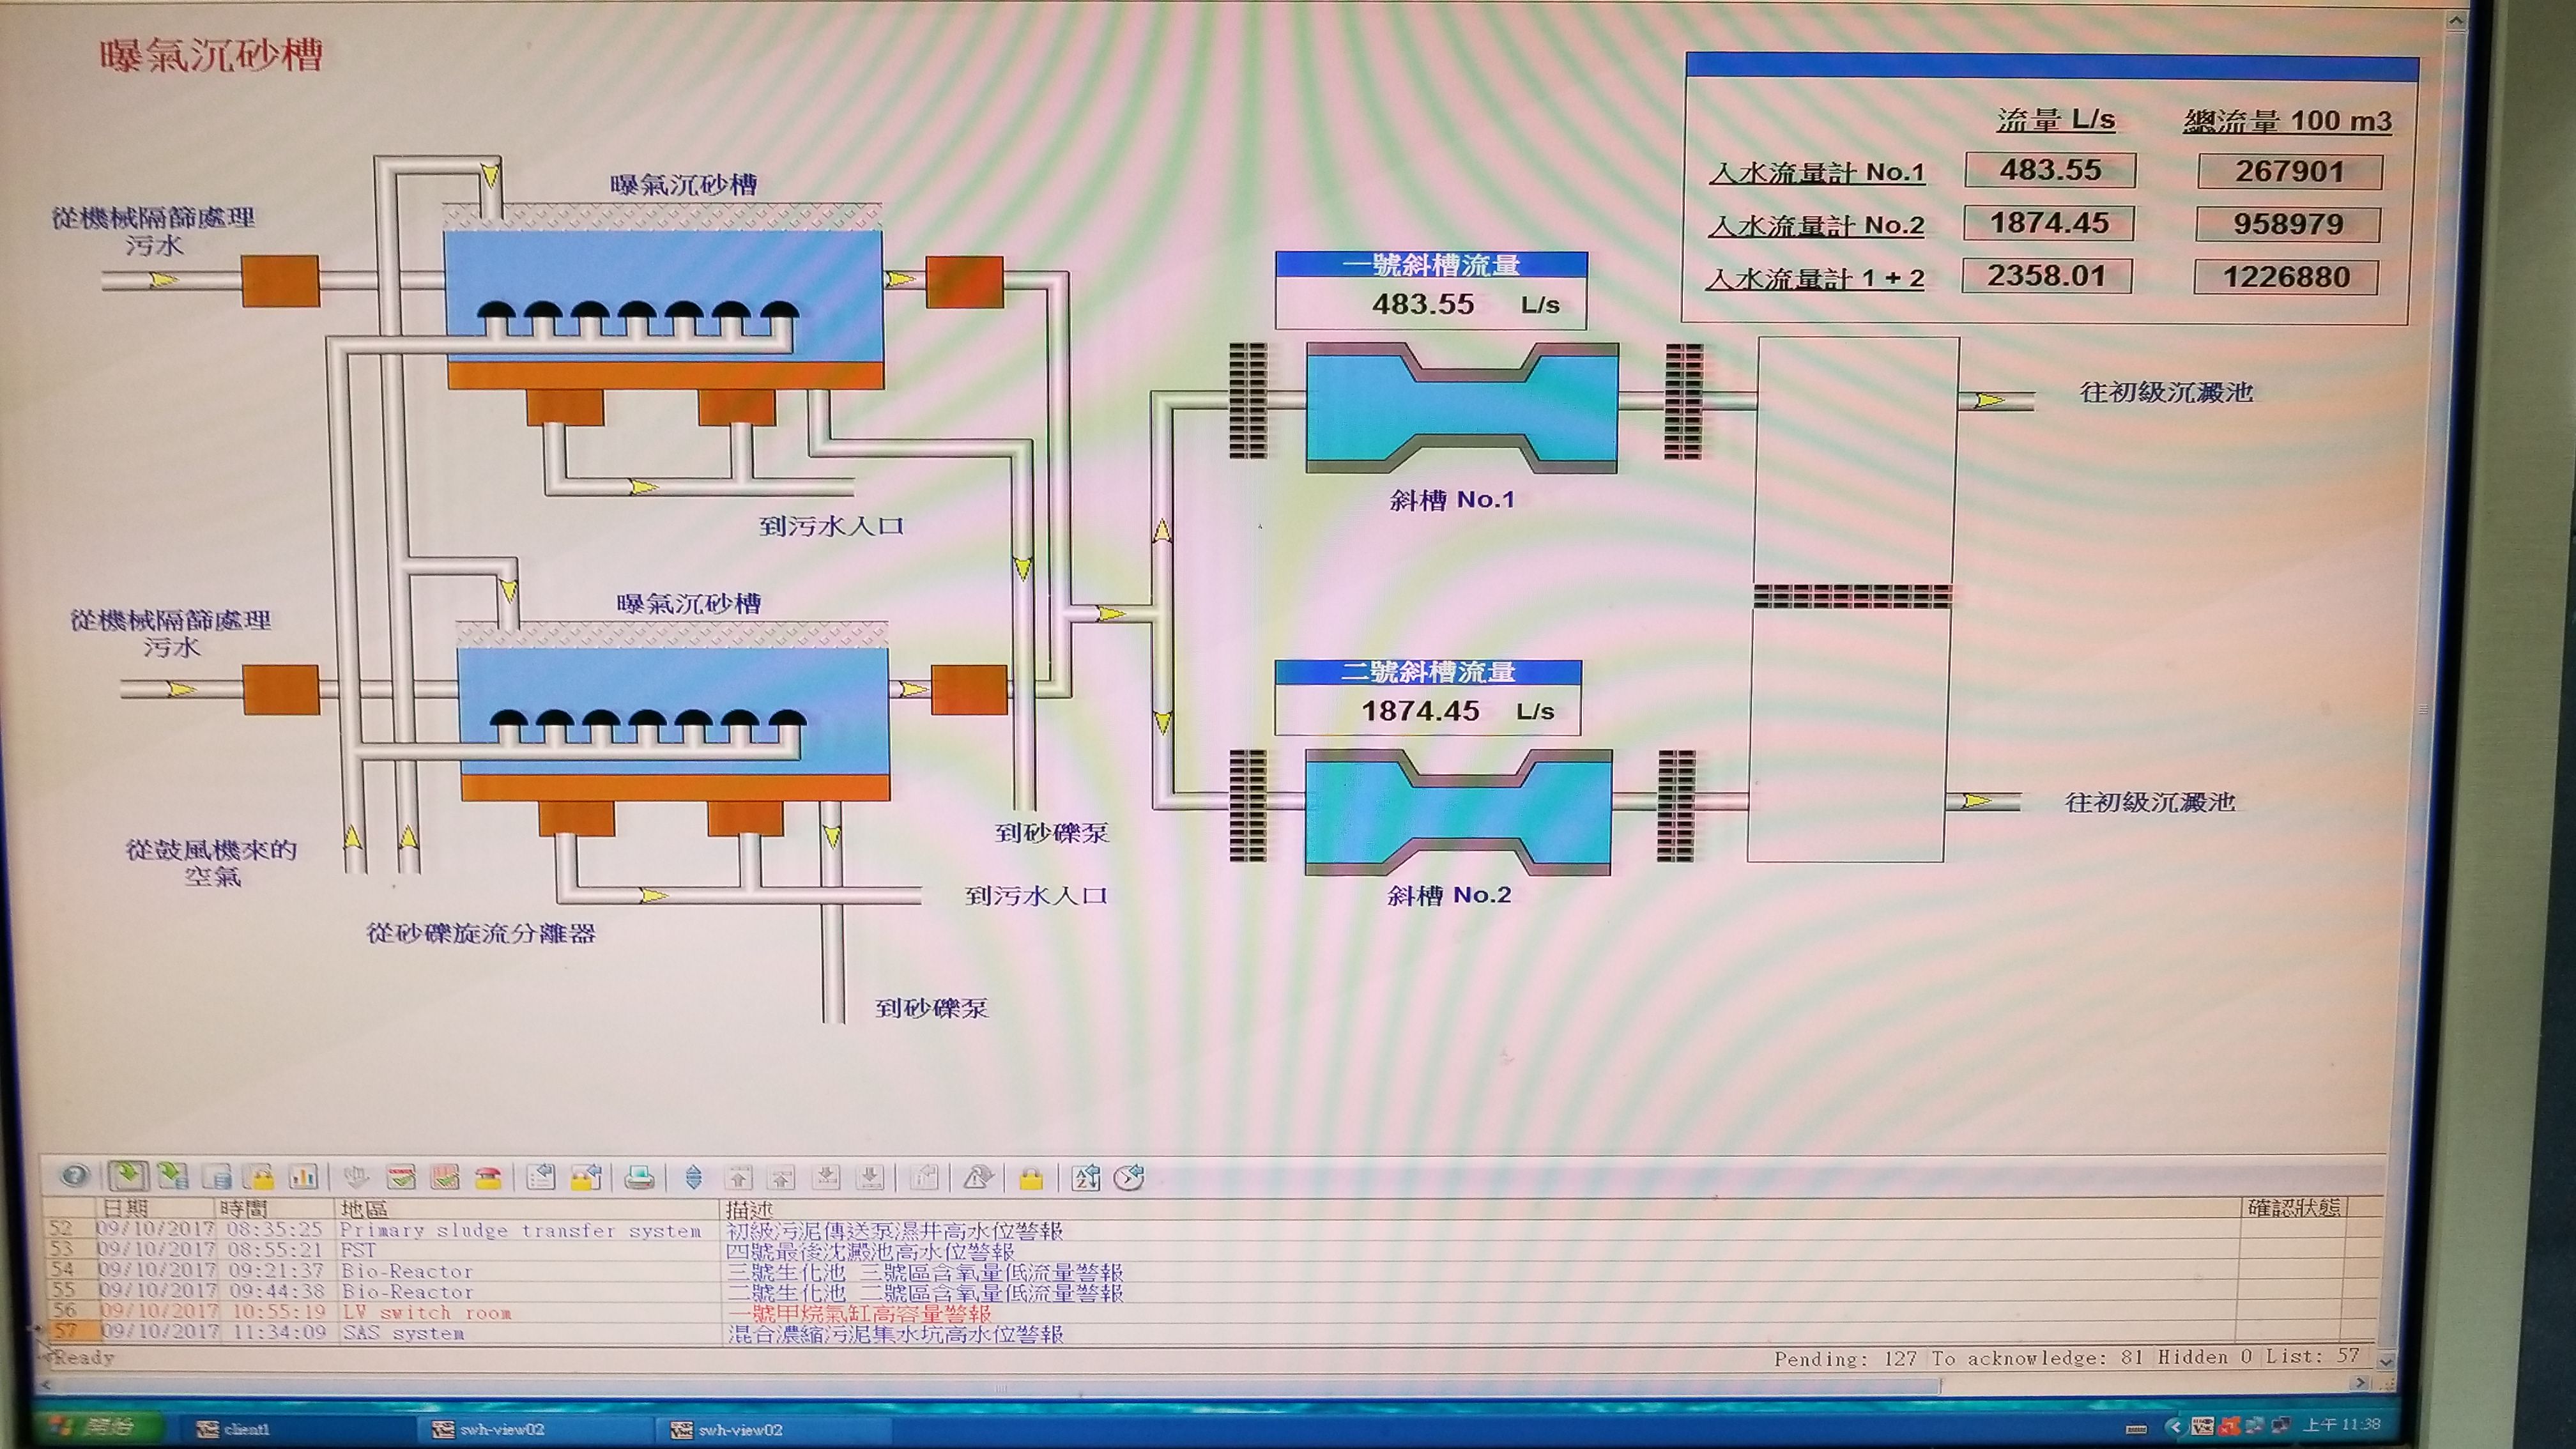Click the yellow padlock lock icon

pyautogui.click(x=1031, y=1178)
